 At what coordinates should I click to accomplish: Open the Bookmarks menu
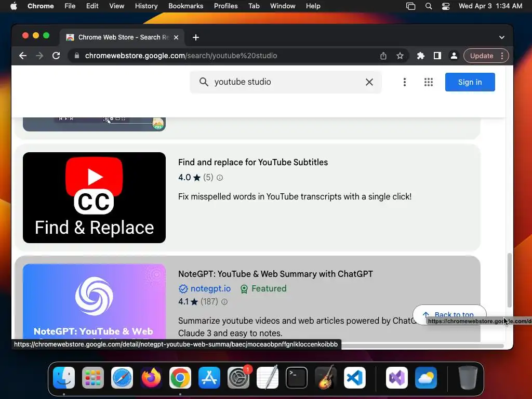185,6
